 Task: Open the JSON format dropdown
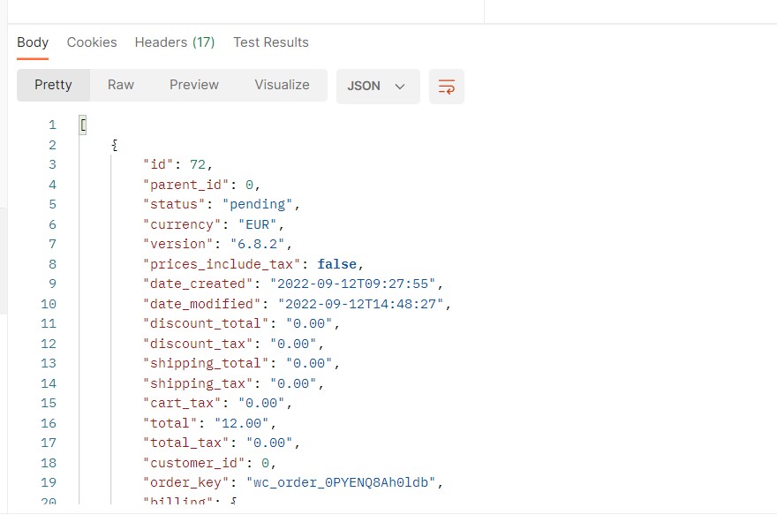click(378, 87)
